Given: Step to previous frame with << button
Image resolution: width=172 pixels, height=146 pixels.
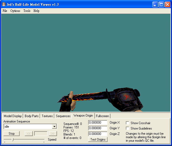Looking at the screenshot, I should 29,134.
